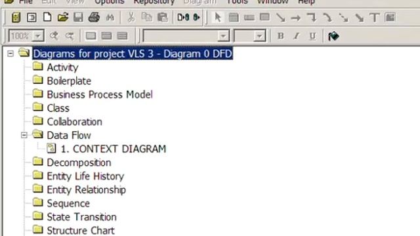420x236 pixels.
Task: Open a file with the folder icon
Action: (63, 18)
